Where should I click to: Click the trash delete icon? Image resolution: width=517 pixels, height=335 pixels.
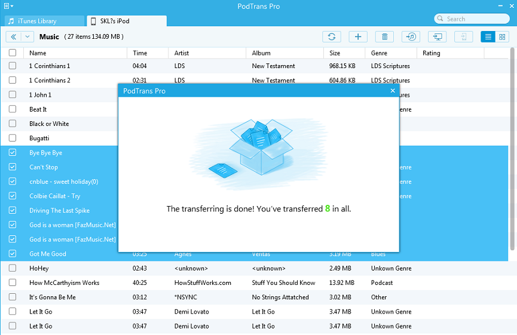pyautogui.click(x=384, y=37)
